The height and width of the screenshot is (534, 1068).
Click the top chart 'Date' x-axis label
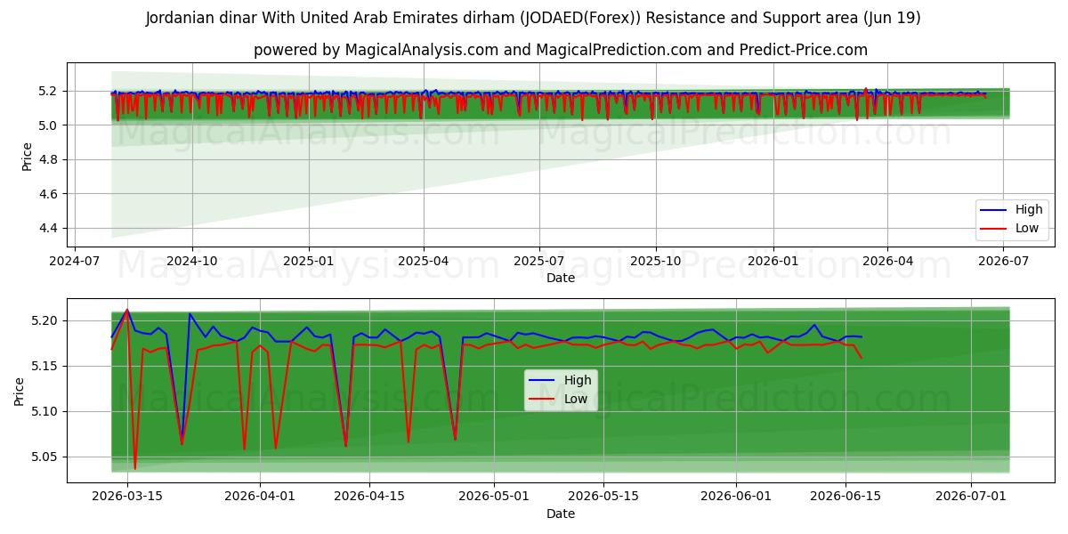pyautogui.click(x=561, y=278)
